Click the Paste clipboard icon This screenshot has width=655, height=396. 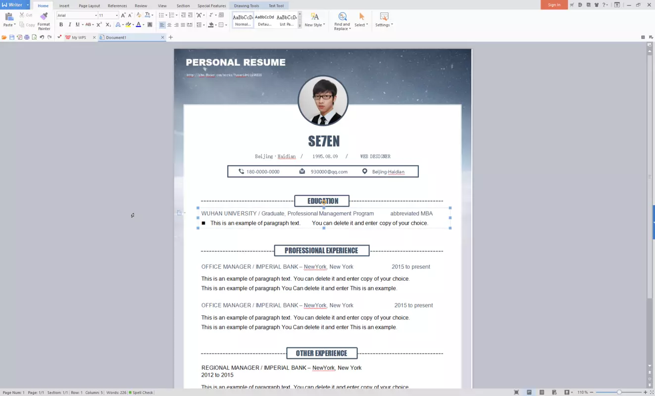coord(8,17)
